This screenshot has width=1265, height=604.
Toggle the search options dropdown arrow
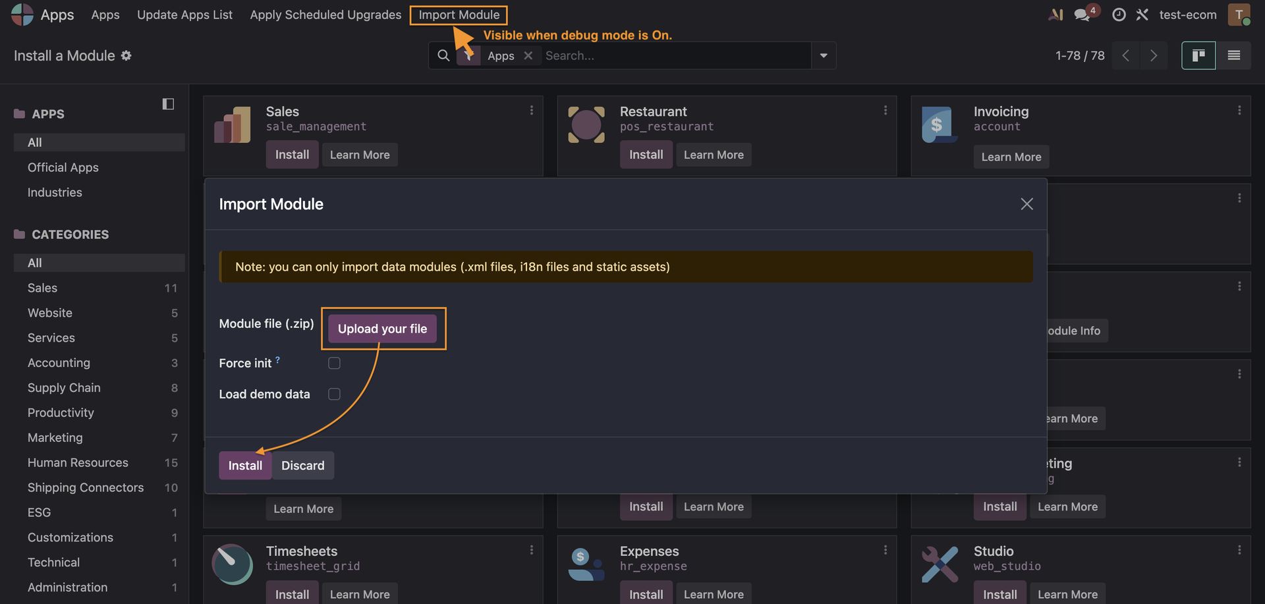[824, 56]
